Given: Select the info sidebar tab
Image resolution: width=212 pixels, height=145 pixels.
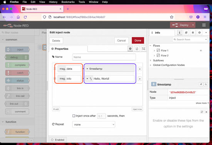Looking at the screenshot, I should pos(162,33).
